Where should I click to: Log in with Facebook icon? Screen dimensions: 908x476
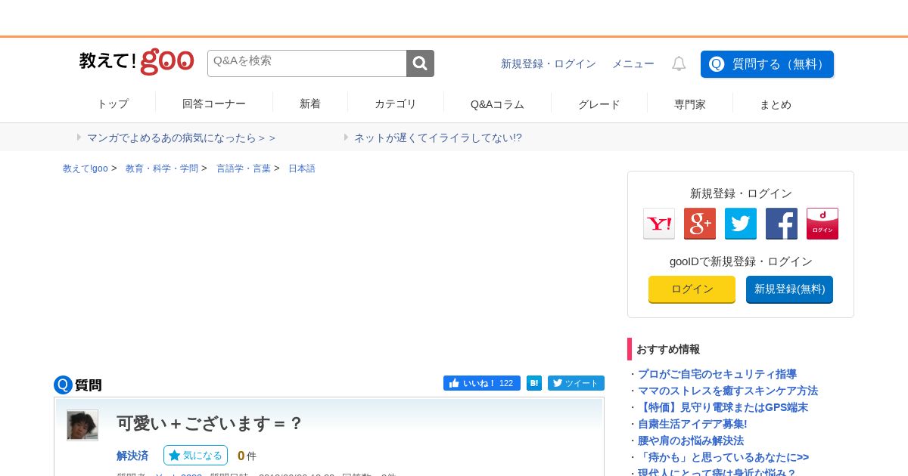pos(782,224)
